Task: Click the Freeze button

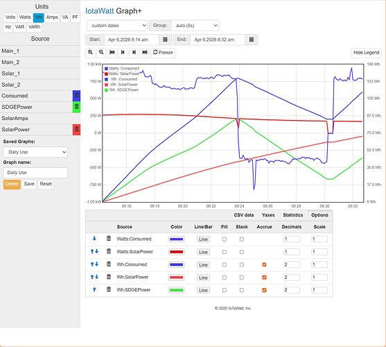Action: pos(163,53)
